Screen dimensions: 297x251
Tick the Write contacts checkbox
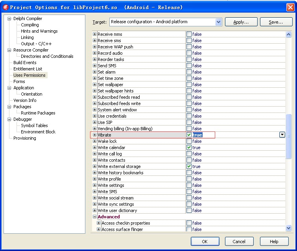[189, 160]
